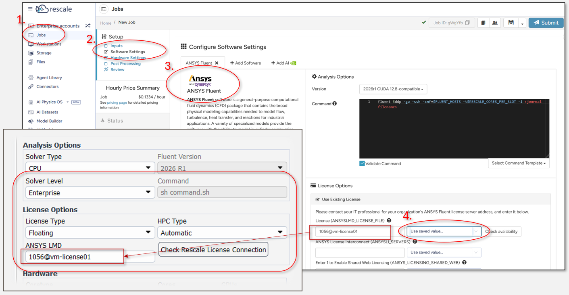The width and height of the screenshot is (569, 295).
Task: Click the Ansys logo in the software card
Action: pos(200,81)
